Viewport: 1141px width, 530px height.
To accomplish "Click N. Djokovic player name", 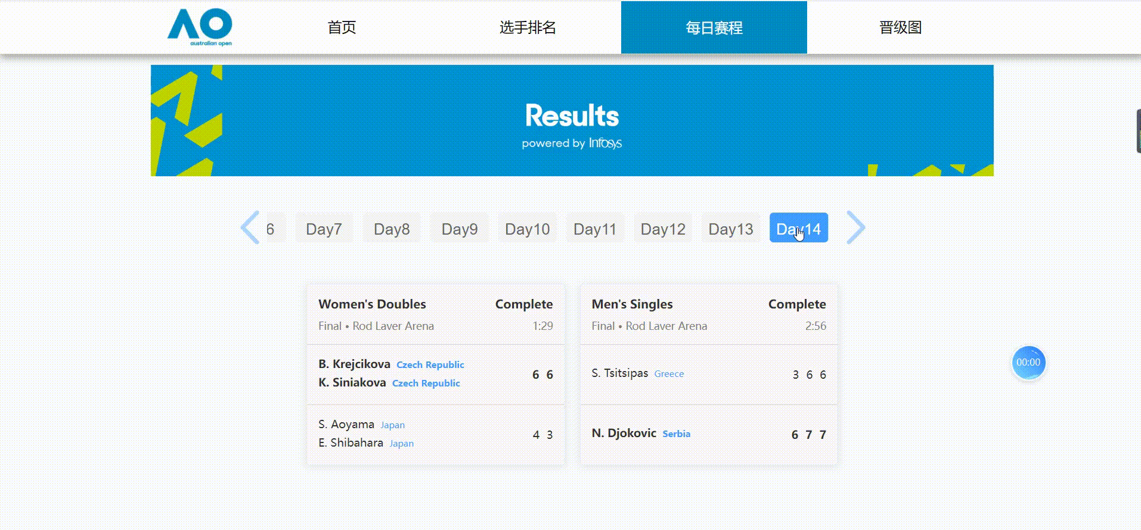I will point(624,433).
